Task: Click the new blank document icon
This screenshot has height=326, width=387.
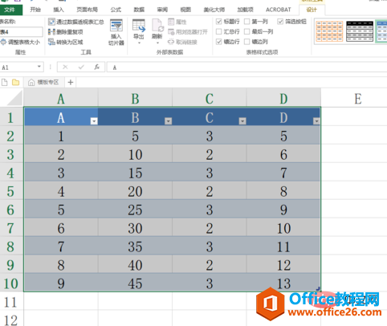Action: tap(4, 82)
